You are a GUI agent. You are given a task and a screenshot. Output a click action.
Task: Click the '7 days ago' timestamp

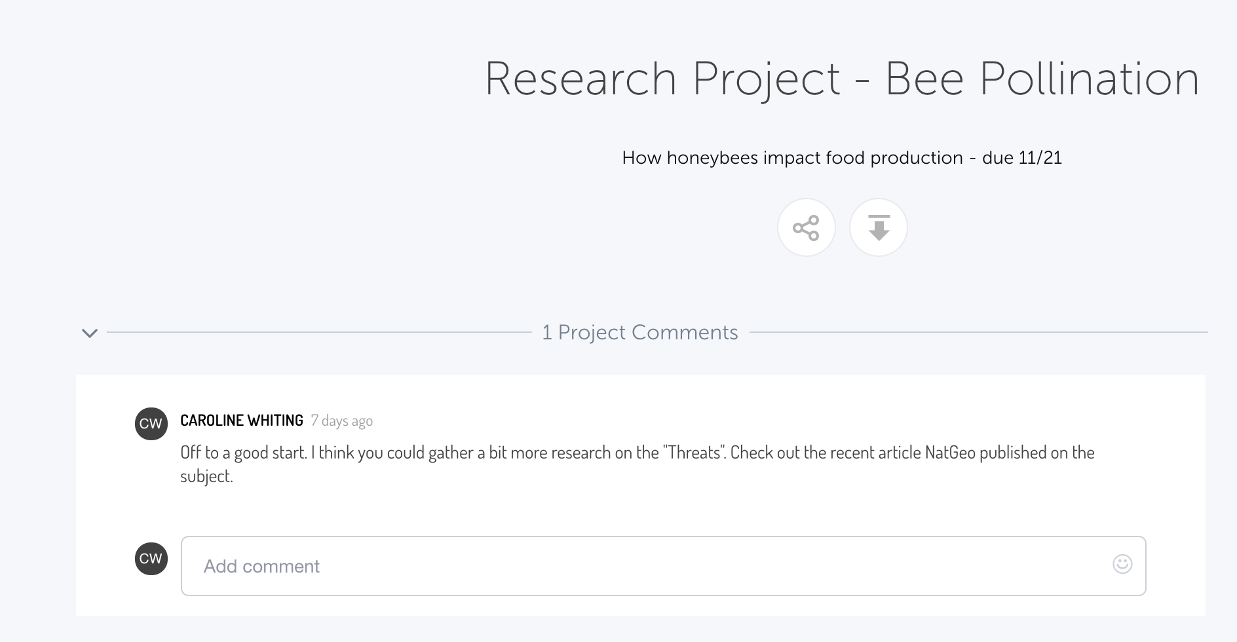[341, 421]
